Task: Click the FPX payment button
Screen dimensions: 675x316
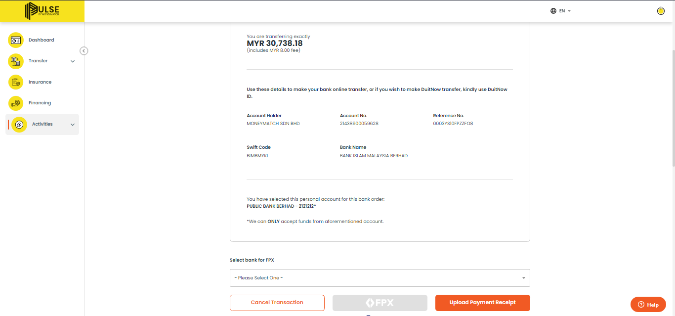Action: point(380,303)
